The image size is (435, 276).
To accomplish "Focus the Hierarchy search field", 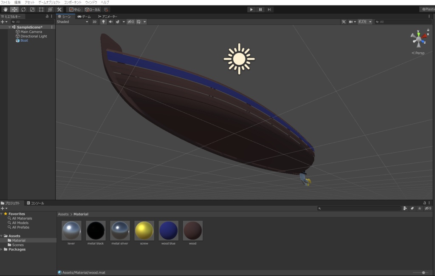I will click(32, 22).
